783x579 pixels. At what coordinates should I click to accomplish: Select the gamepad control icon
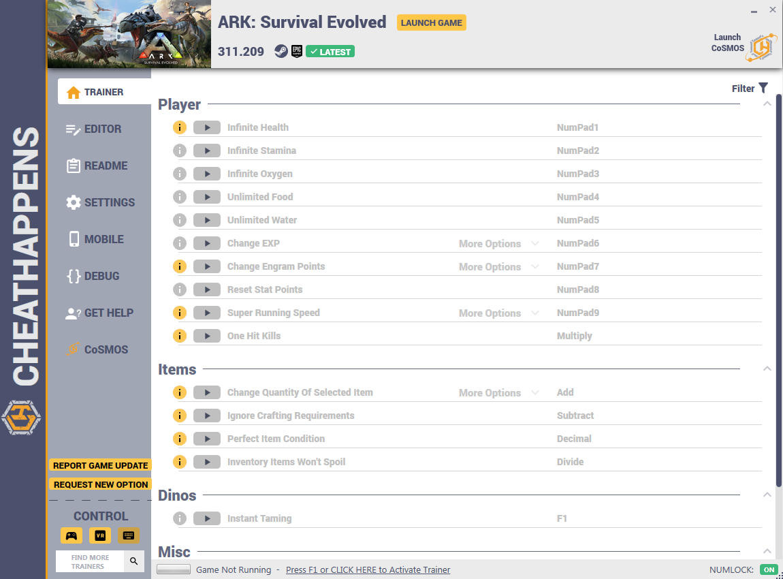pos(71,535)
